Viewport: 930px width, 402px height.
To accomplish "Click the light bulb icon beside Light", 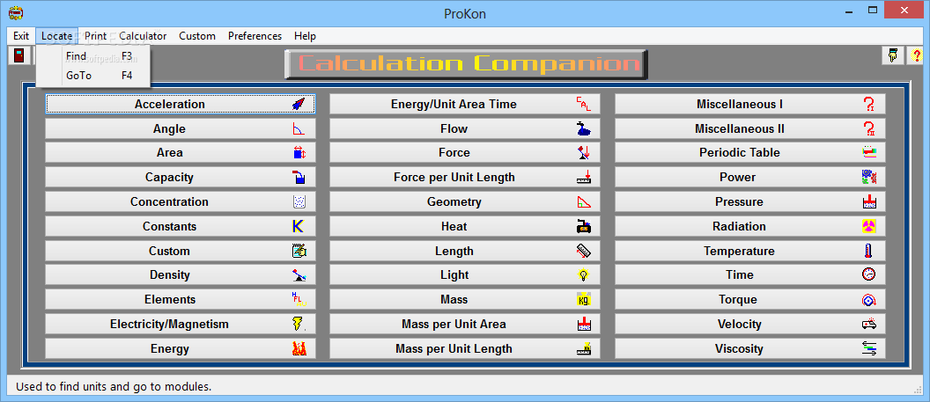I will pos(584,274).
